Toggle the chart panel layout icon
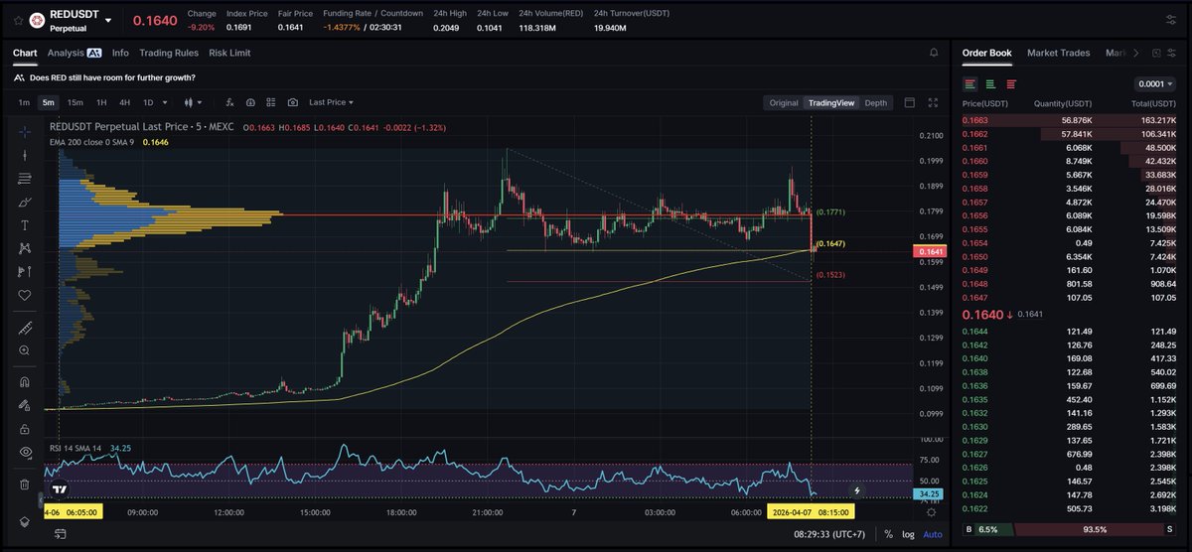1192x552 pixels. point(909,102)
